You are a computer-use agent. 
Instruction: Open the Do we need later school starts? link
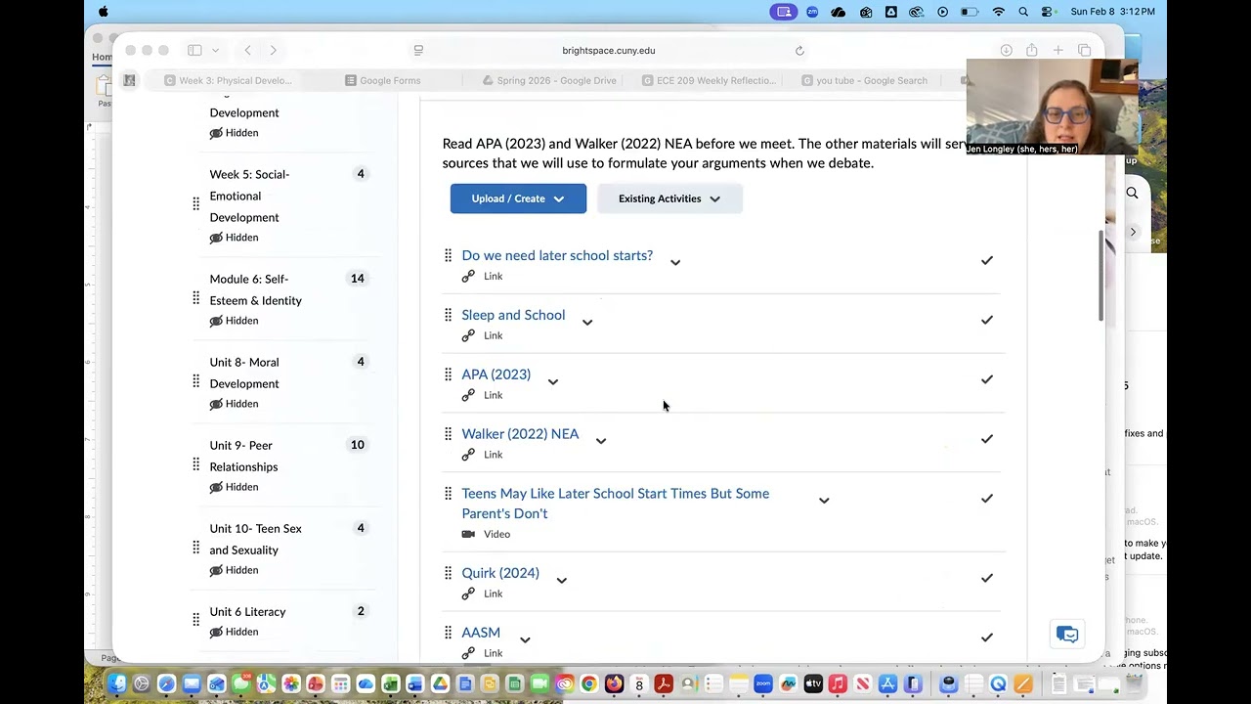[x=557, y=255]
